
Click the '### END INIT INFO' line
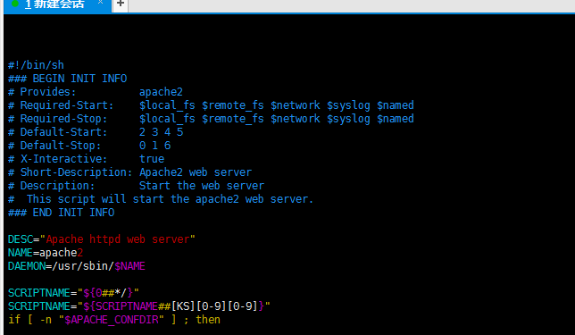click(x=62, y=213)
